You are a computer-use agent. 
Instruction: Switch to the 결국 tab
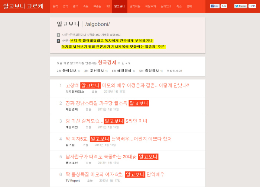click(x=76, y=6)
